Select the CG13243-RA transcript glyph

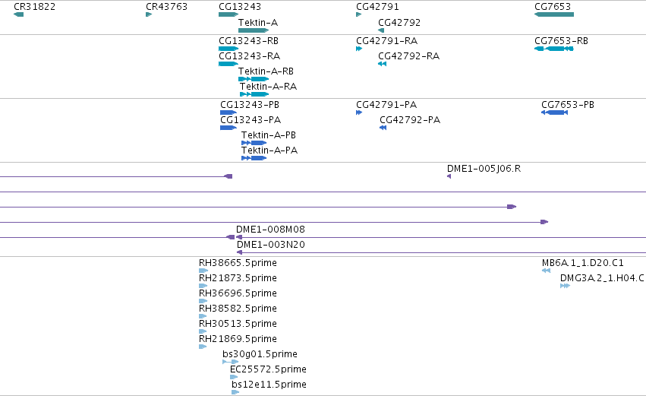pos(228,64)
